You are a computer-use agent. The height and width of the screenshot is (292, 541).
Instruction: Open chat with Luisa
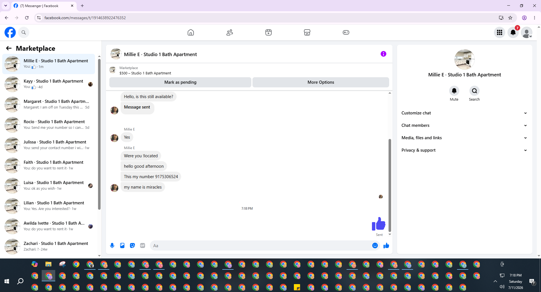point(48,186)
